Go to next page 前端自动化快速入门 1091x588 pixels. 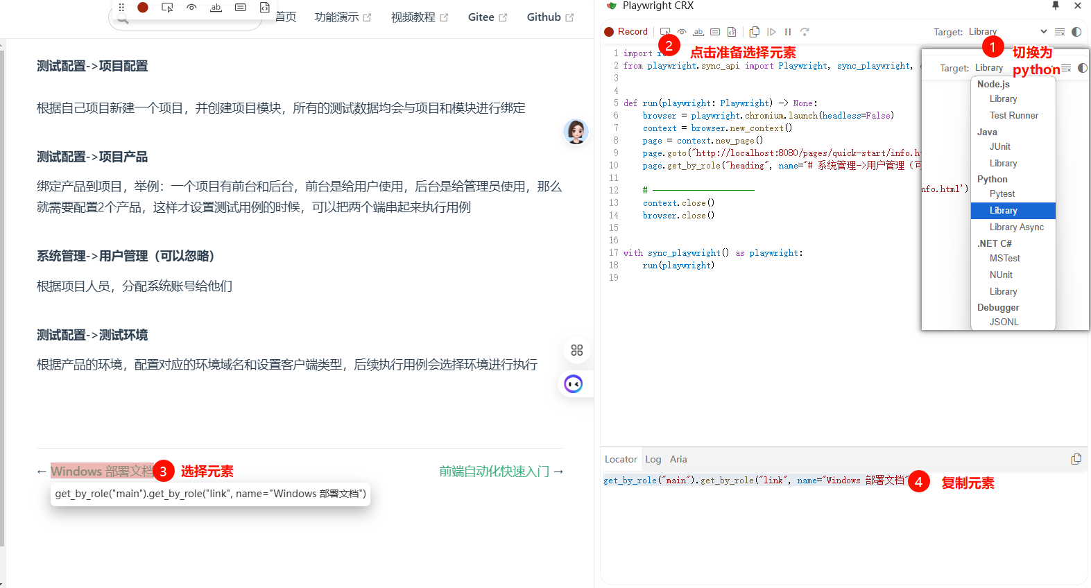point(494,472)
